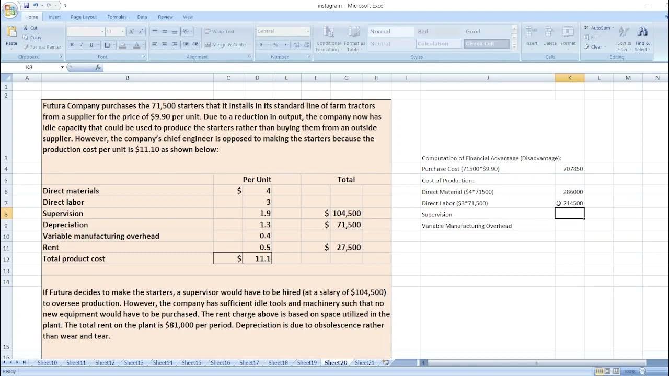Apply the Normal cell style
This screenshot has height=376, width=669.
390,32
